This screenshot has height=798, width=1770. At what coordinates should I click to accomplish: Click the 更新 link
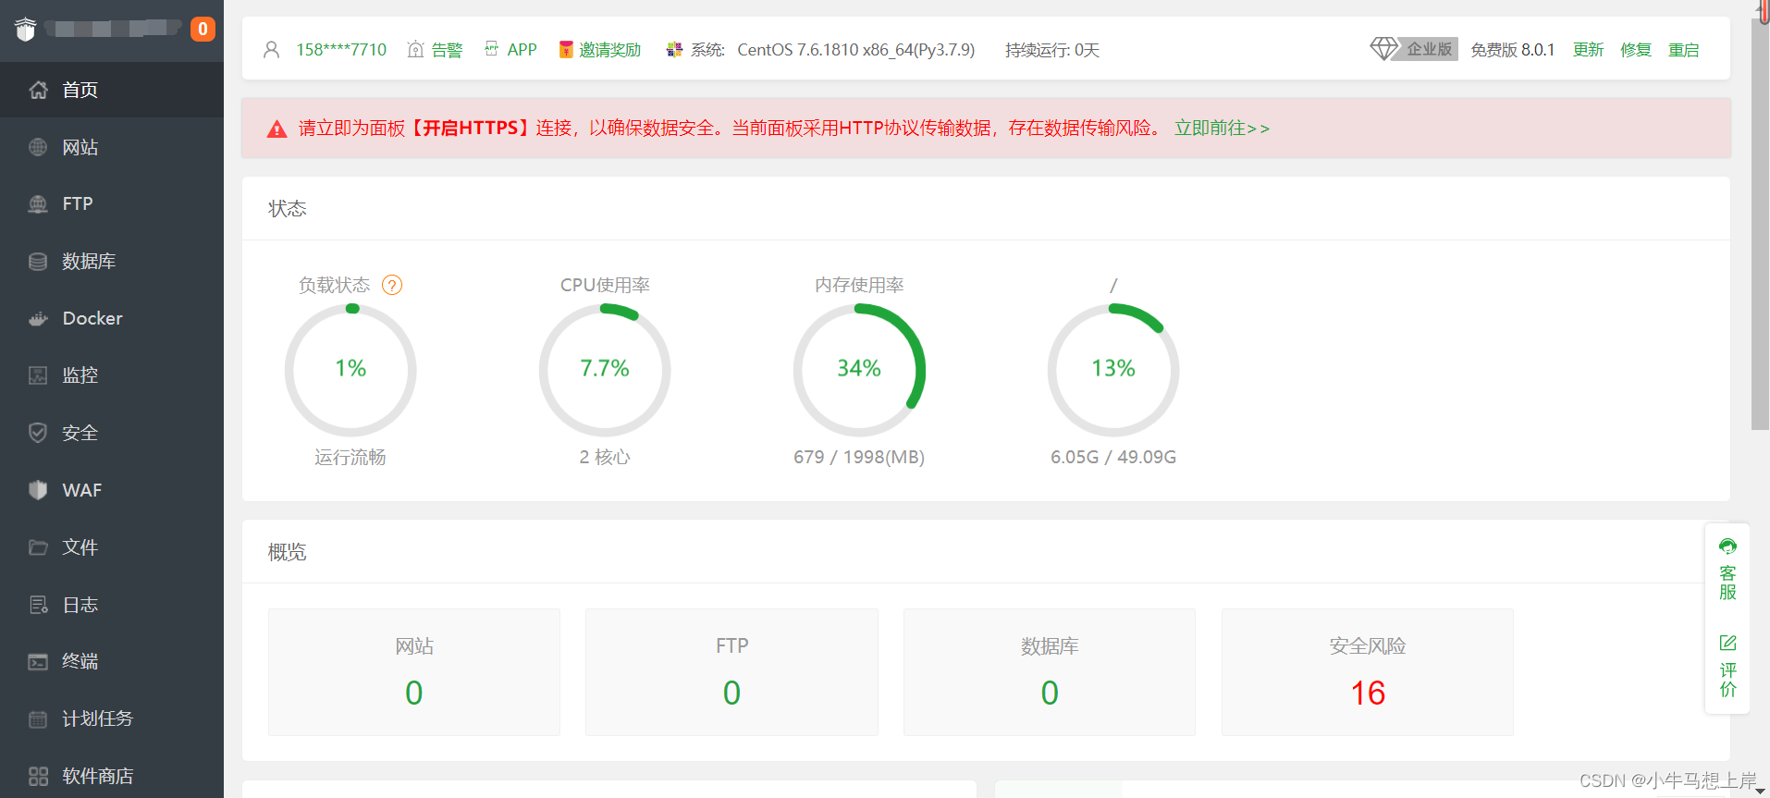tap(1588, 50)
